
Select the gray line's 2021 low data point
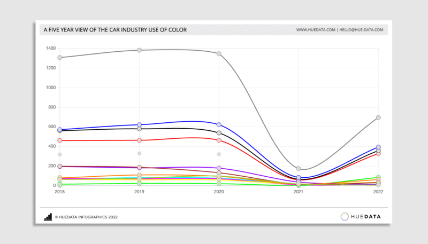[299, 169]
